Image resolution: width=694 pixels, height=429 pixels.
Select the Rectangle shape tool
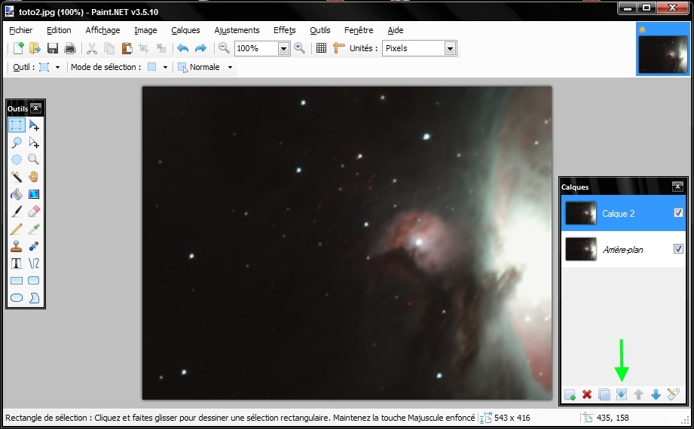[x=17, y=281]
